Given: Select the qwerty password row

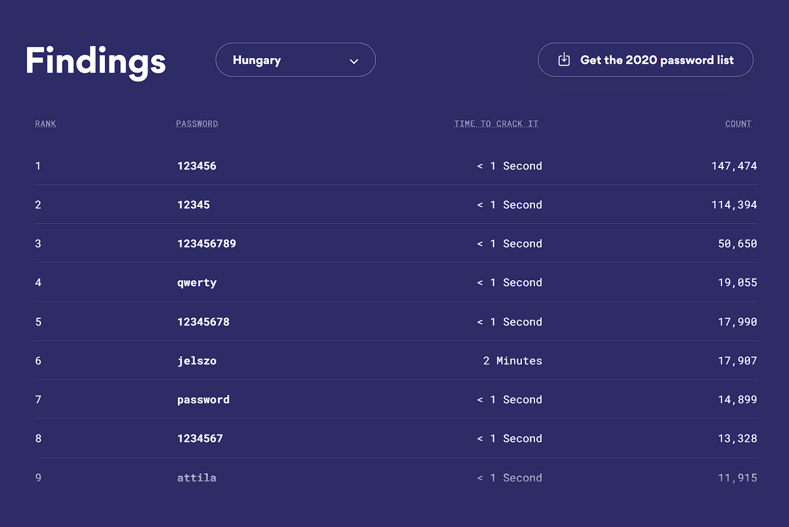Looking at the screenshot, I should point(196,282).
